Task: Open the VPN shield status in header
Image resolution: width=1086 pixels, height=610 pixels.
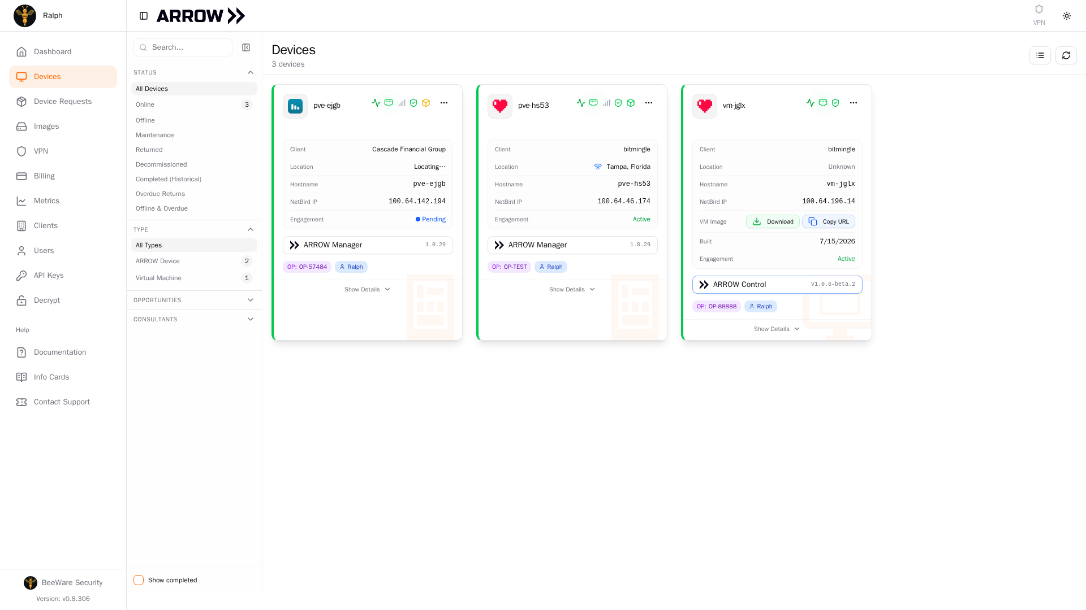Action: point(1038,15)
